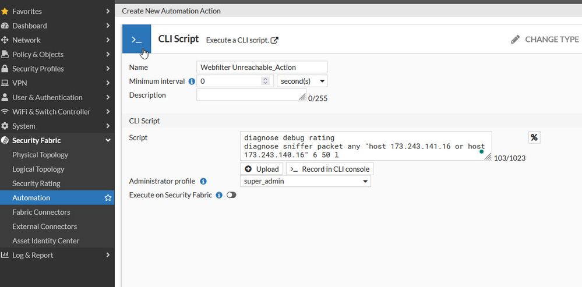Toggle Execute on Security Fabric switch
This screenshot has width=582, height=287.
(231, 195)
